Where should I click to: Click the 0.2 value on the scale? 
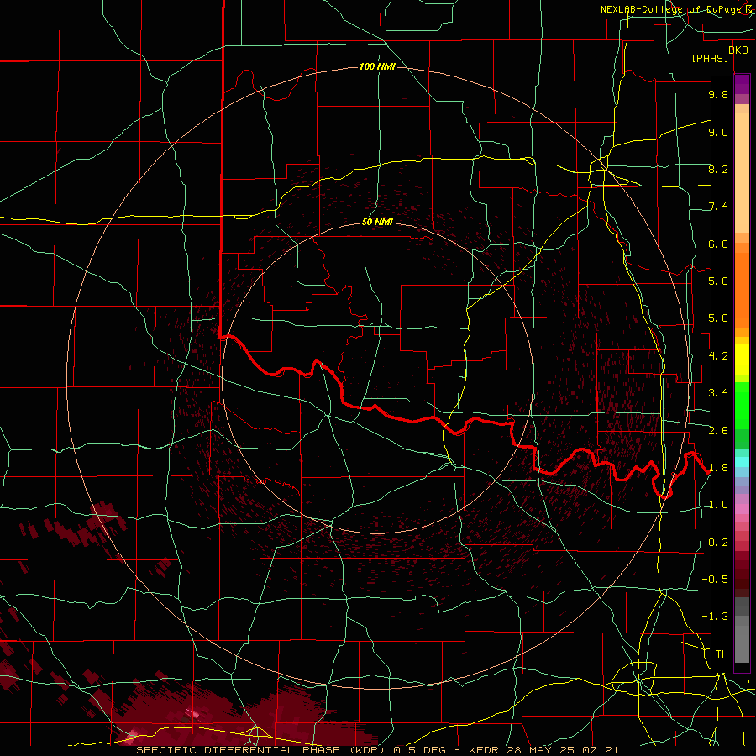718,543
